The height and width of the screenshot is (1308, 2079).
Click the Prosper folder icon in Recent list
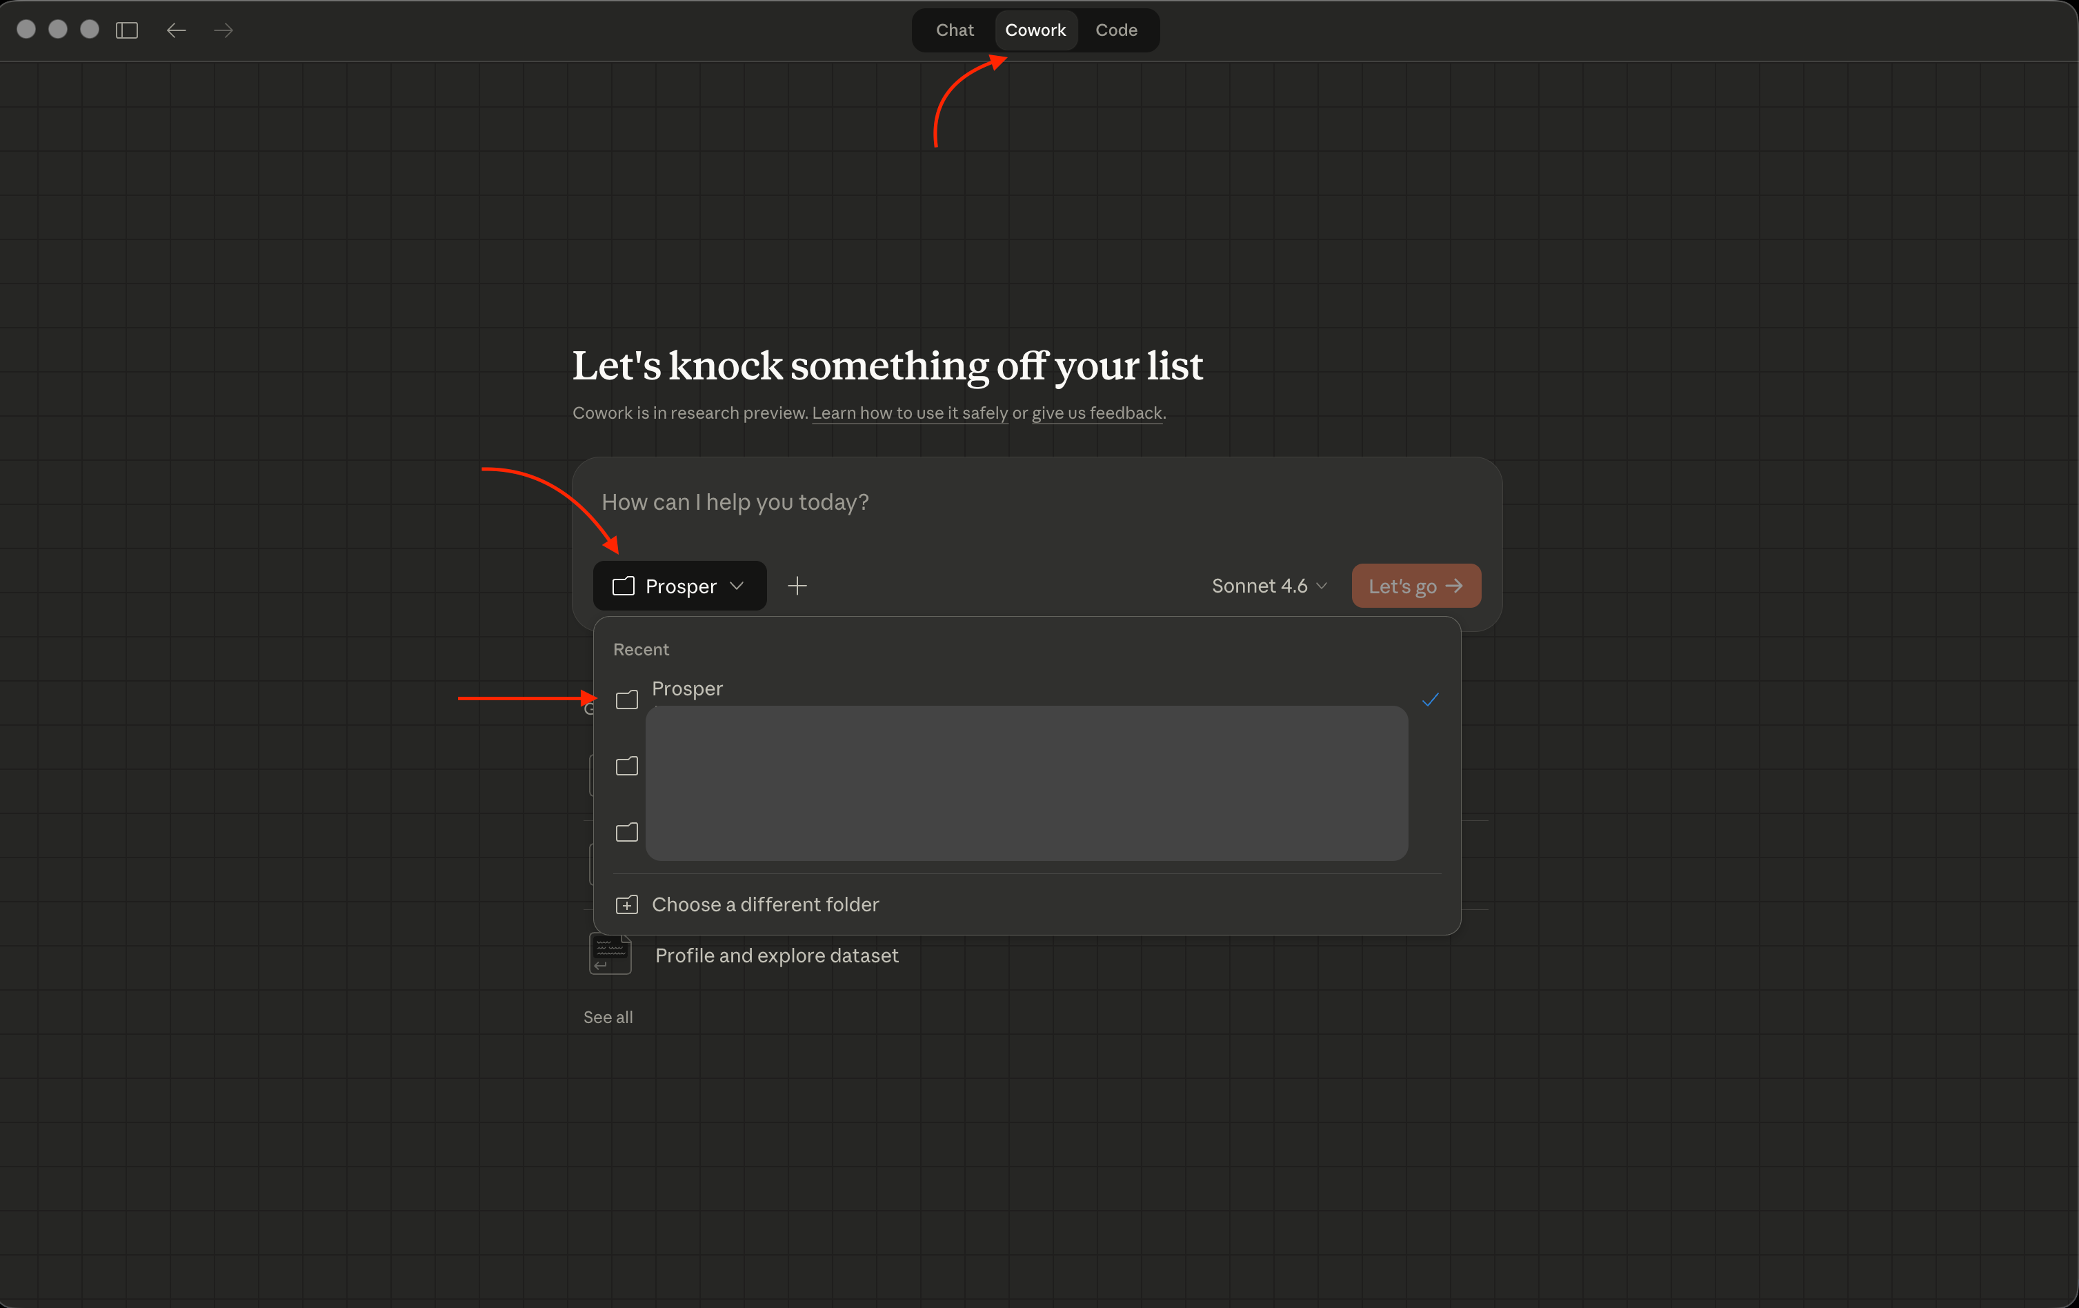coord(627,700)
